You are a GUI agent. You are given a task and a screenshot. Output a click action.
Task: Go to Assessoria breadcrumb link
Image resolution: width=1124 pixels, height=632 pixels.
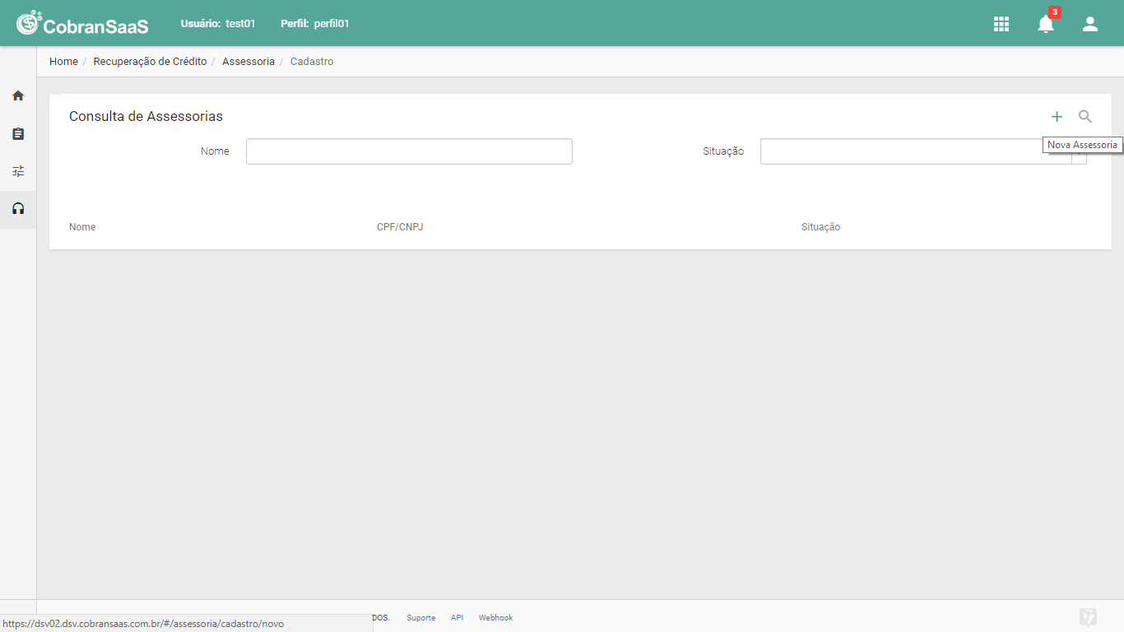click(248, 62)
